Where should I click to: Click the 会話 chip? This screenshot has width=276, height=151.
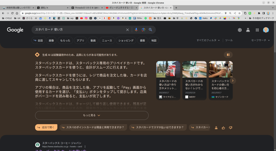point(38,41)
